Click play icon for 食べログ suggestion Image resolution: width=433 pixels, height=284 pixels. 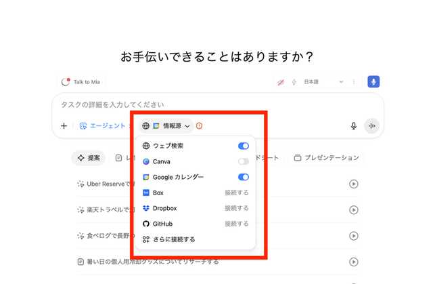click(353, 236)
